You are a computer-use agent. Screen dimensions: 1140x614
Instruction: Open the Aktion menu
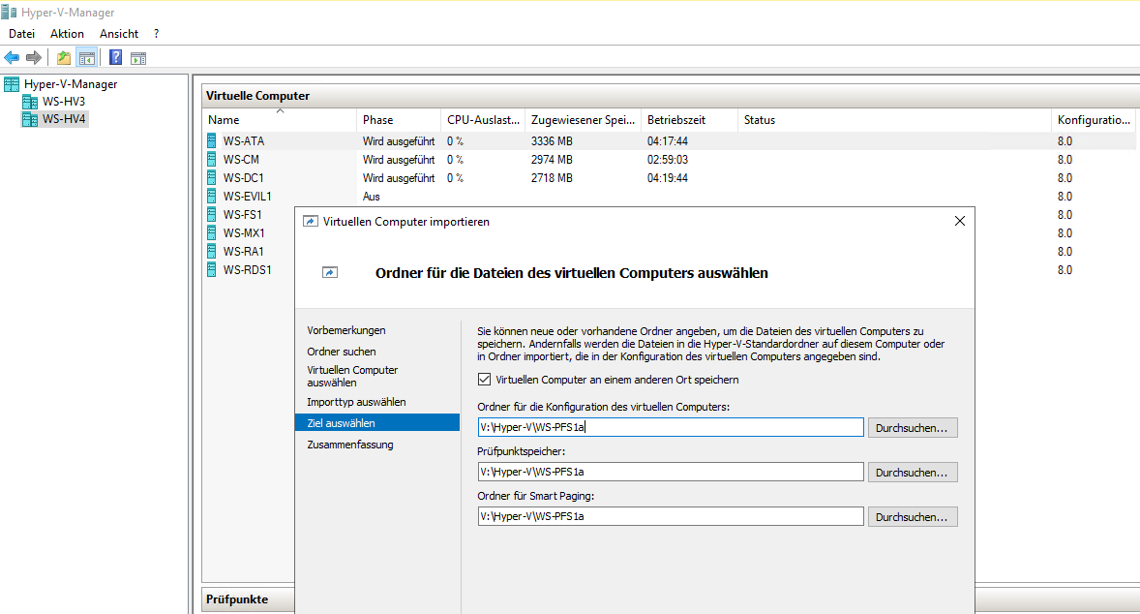pos(67,34)
